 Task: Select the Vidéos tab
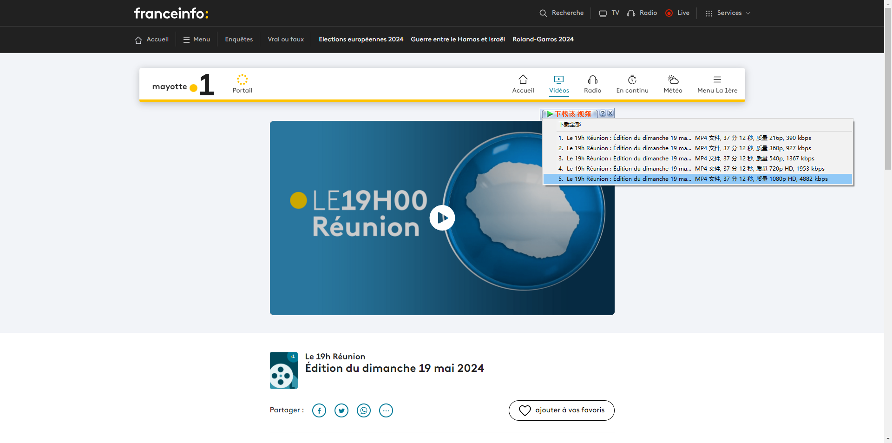point(559,84)
